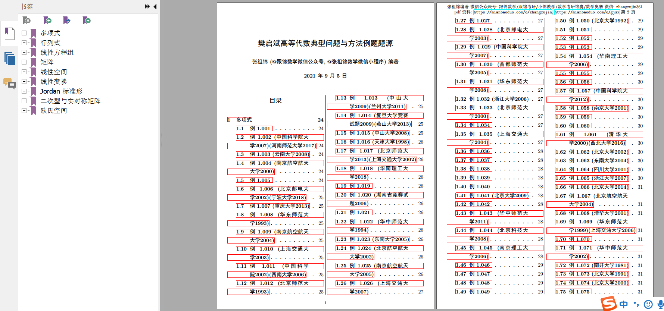Follow the contents link '1.21 例 1.021'
This screenshot has width=664, height=311.
coord(354,212)
